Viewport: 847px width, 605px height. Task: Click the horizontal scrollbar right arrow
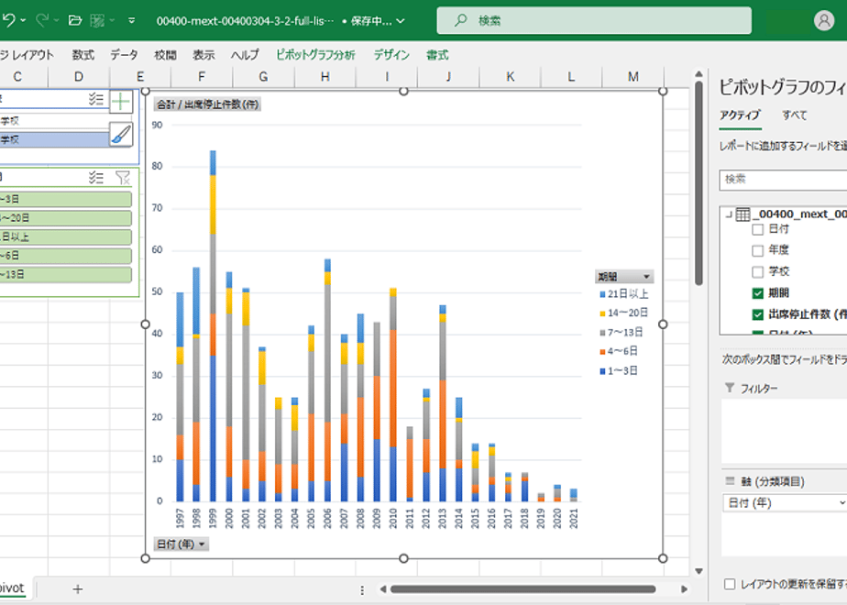click(684, 588)
